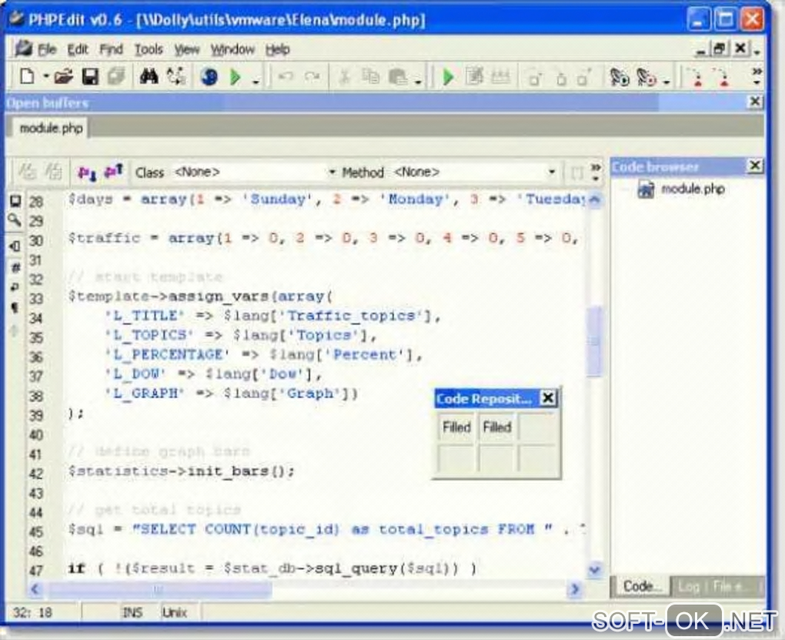The width and height of the screenshot is (785, 640).
Task: Open the File menu
Action: point(47,49)
